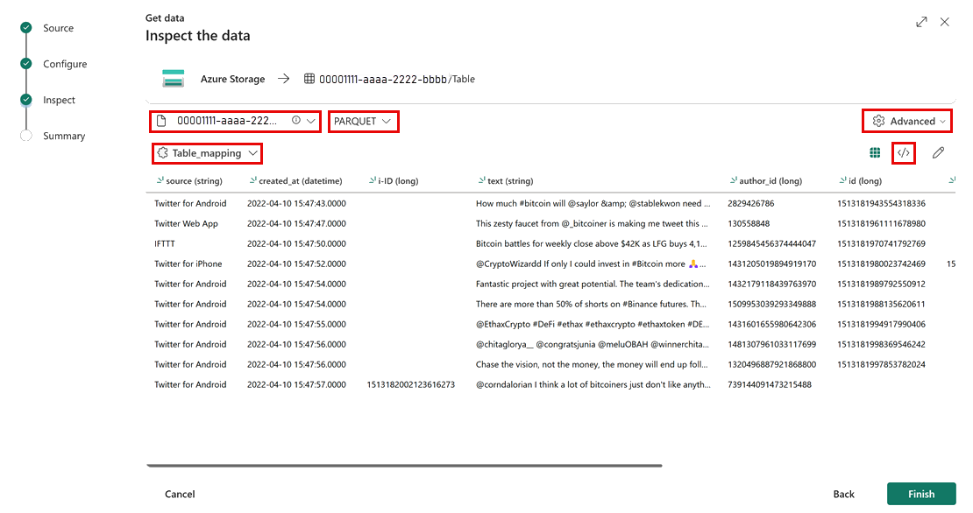The image size is (973, 513).
Task: Click the expand dialog arrows icon
Action: pos(921,22)
